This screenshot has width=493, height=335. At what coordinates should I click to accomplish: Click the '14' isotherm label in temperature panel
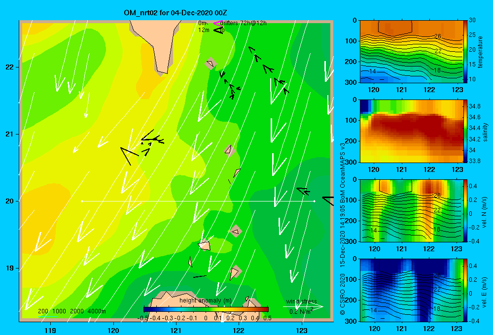pos(373,71)
